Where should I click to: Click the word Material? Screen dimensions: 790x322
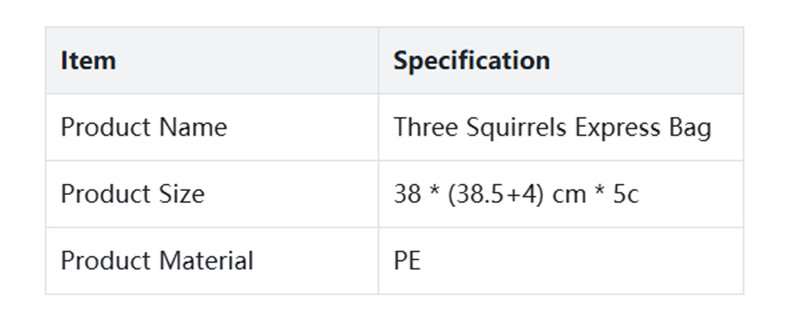click(207, 260)
